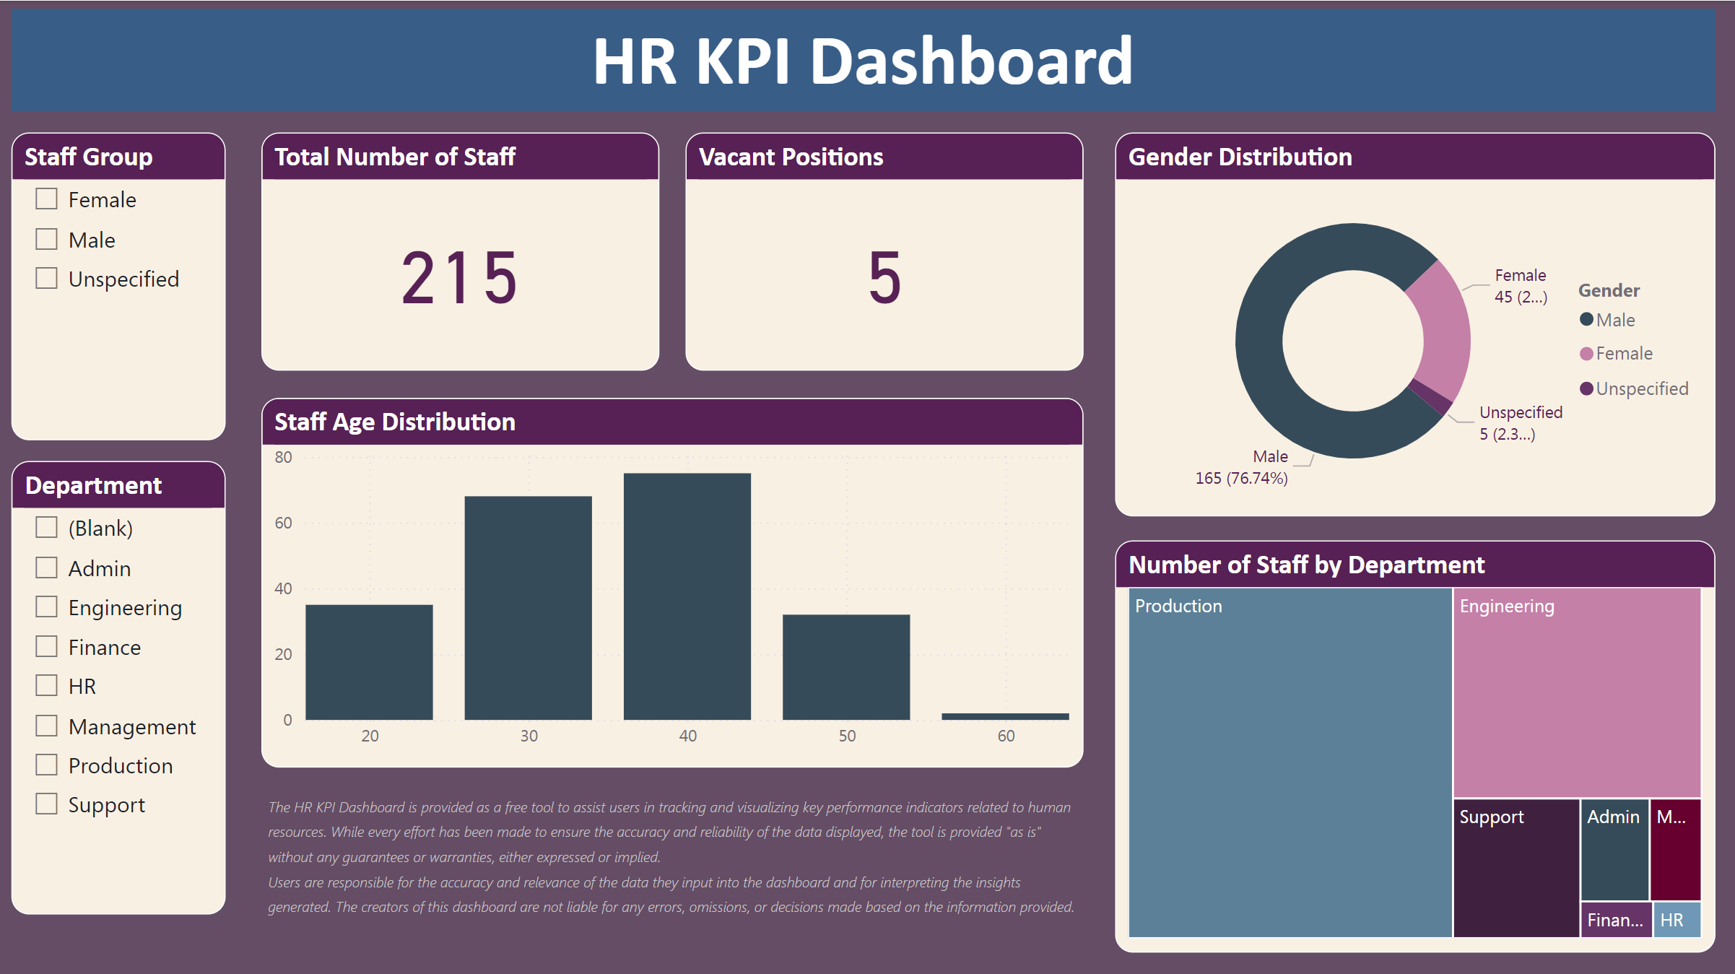Enable the Unspecified staff group option
This screenshot has height=974, width=1735.
[46, 278]
